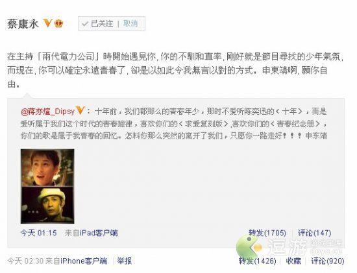The height and width of the screenshot is (273, 357).
Task: Repost using 转发(1426)
Action: click(x=258, y=261)
